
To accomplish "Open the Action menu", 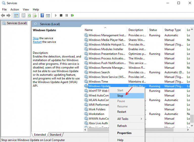I will pos(15,9).
